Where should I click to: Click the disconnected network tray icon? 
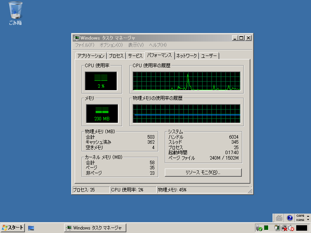point(284,228)
